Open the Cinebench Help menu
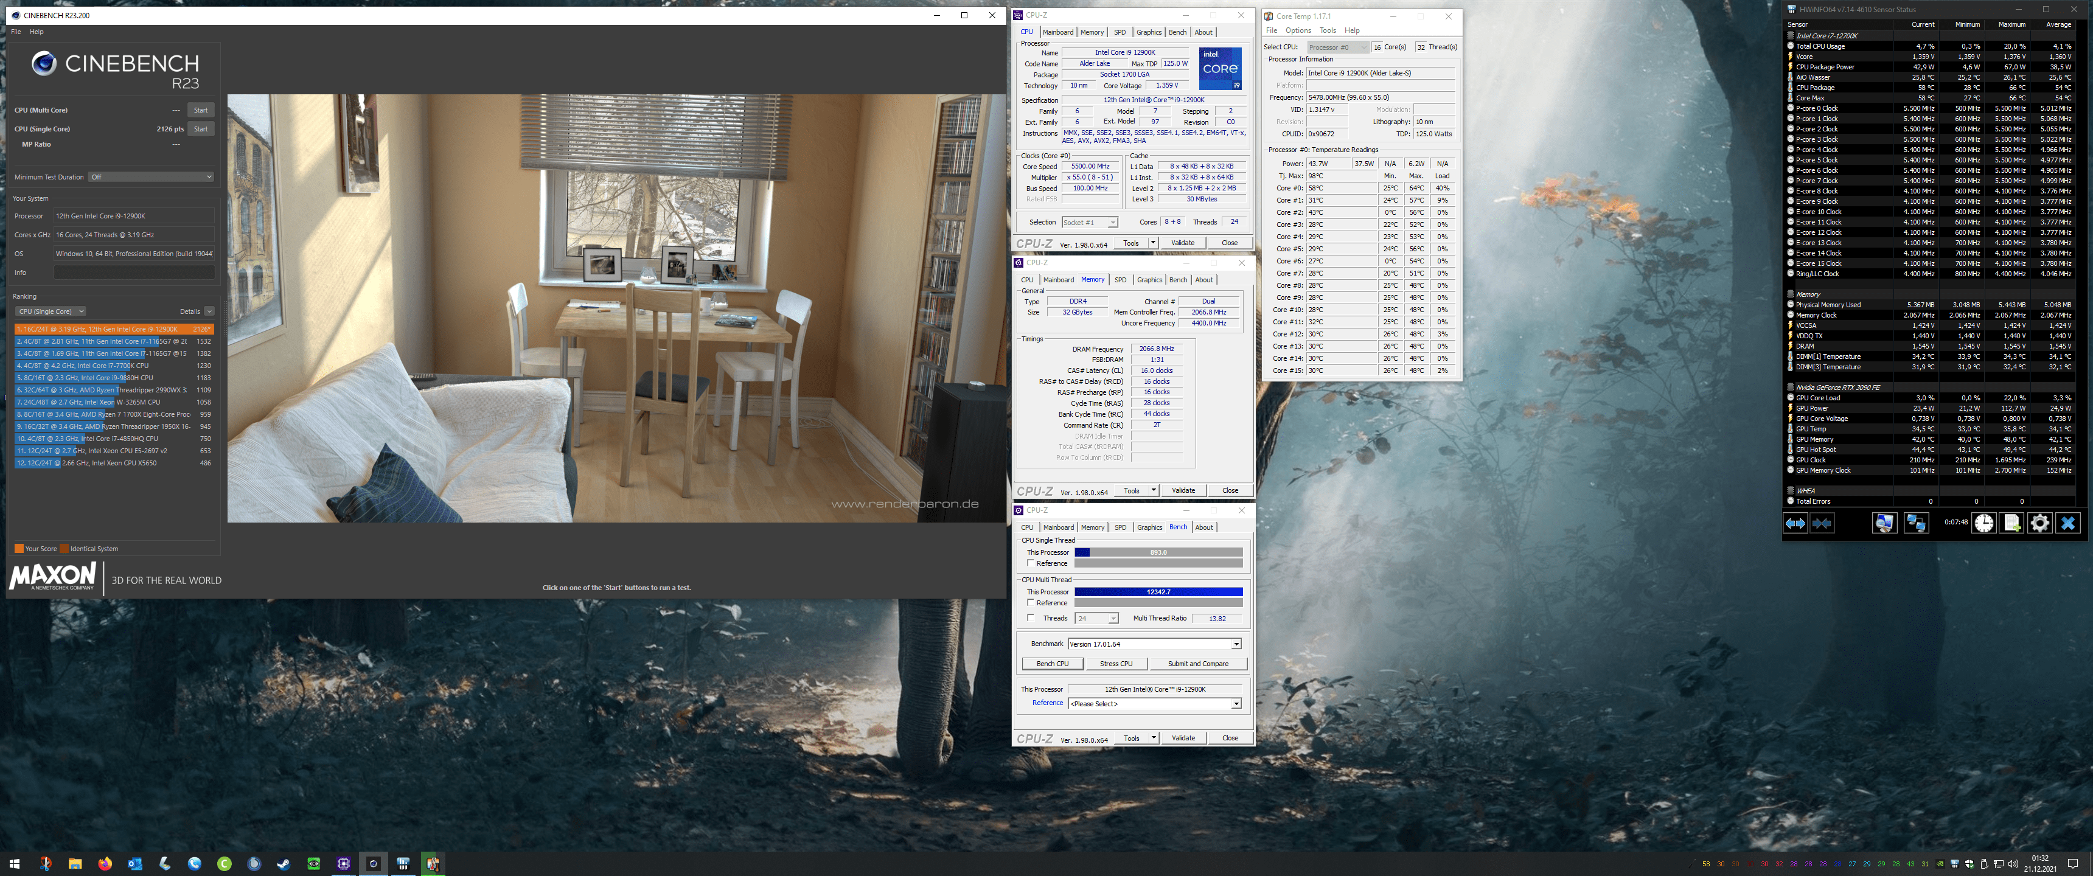Viewport: 2093px width, 876px height. click(37, 32)
